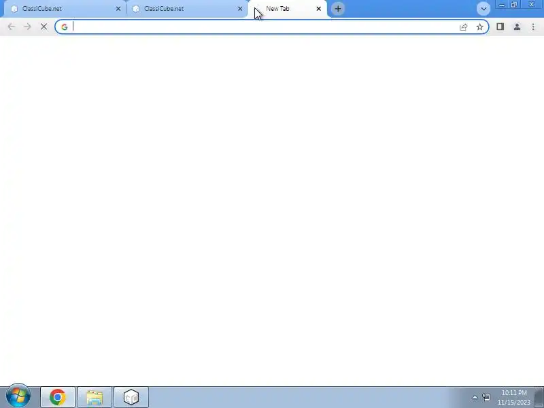This screenshot has width=544, height=408.
Task: Open Chrome's three-dot menu
Action: pyautogui.click(x=533, y=27)
